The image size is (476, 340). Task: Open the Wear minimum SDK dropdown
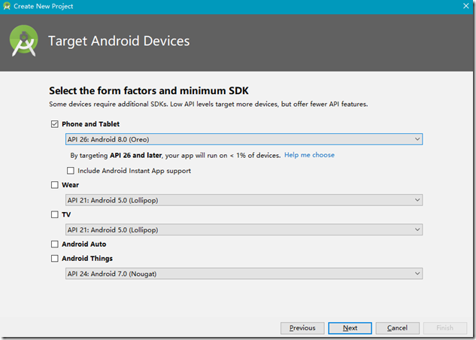[244, 200]
